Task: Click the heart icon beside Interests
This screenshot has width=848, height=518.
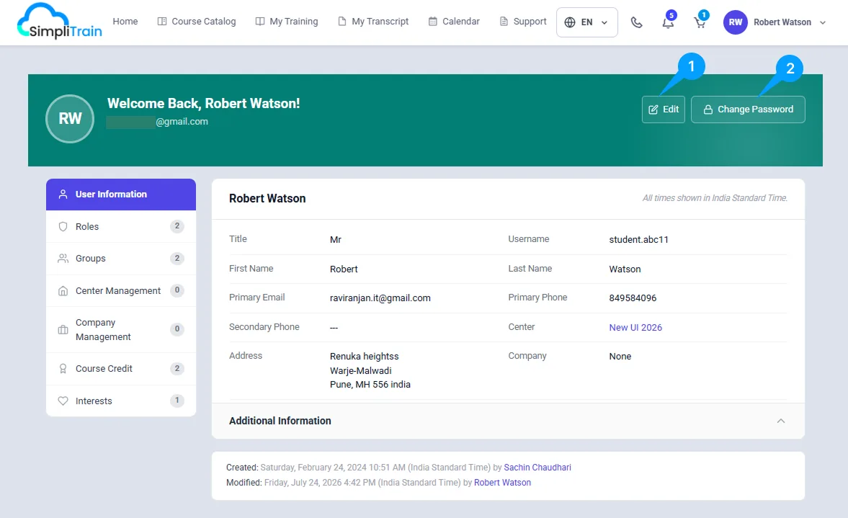Action: 63,401
